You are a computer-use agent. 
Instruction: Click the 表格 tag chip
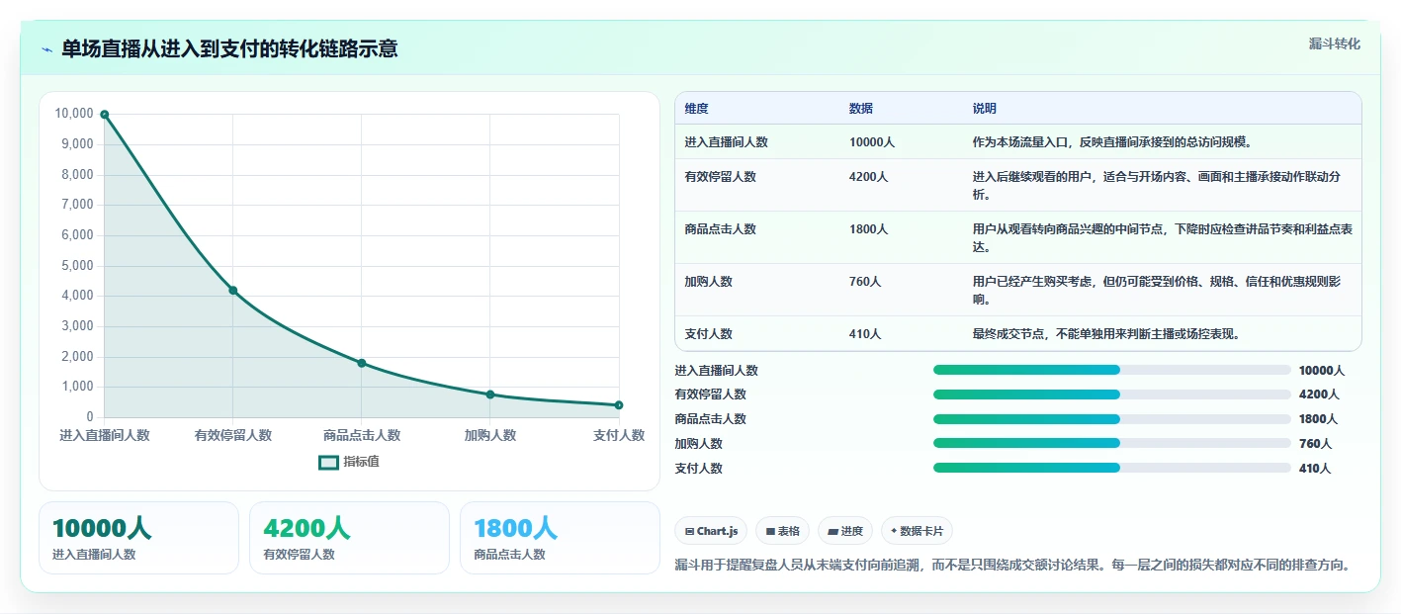pos(782,531)
